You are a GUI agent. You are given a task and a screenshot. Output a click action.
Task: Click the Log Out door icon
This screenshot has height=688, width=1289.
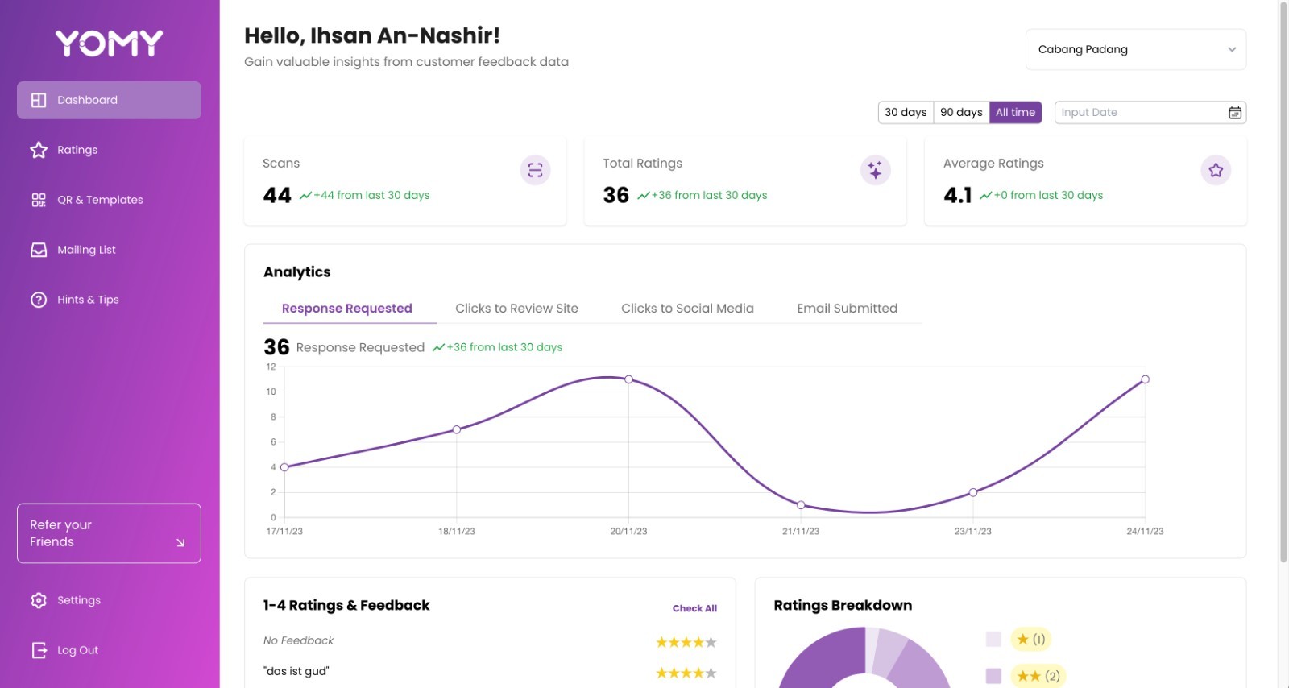click(39, 650)
